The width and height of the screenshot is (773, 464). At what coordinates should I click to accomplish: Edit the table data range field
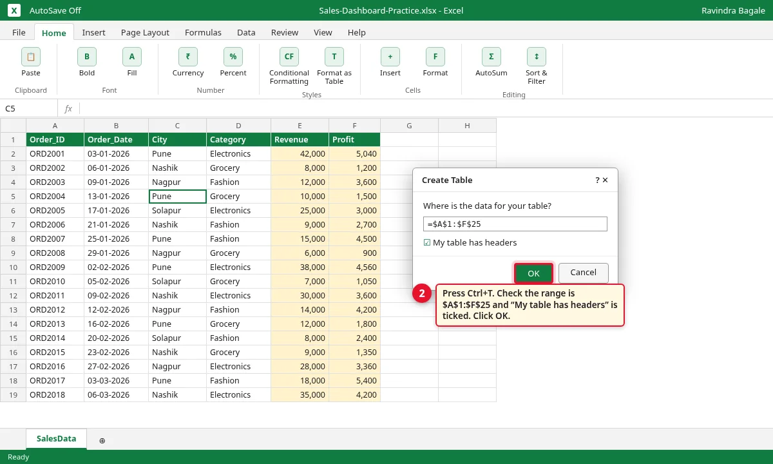pos(515,224)
